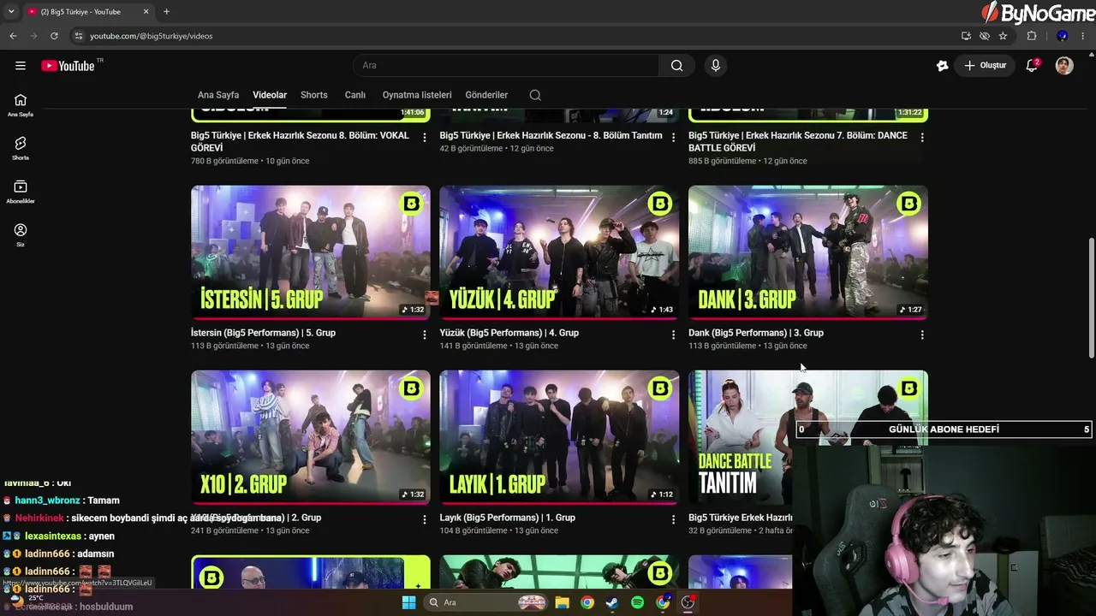1096x616 pixels.
Task: Click the browser address bar URL
Action: [152, 36]
